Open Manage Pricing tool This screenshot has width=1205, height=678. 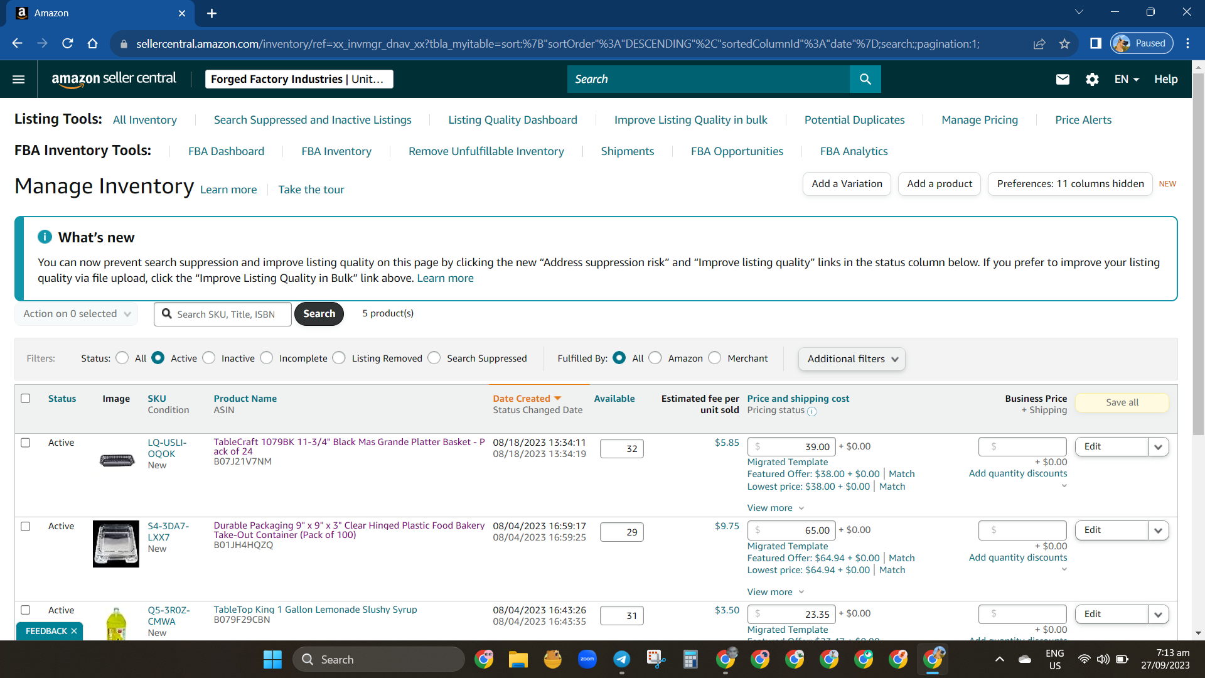[x=980, y=120]
